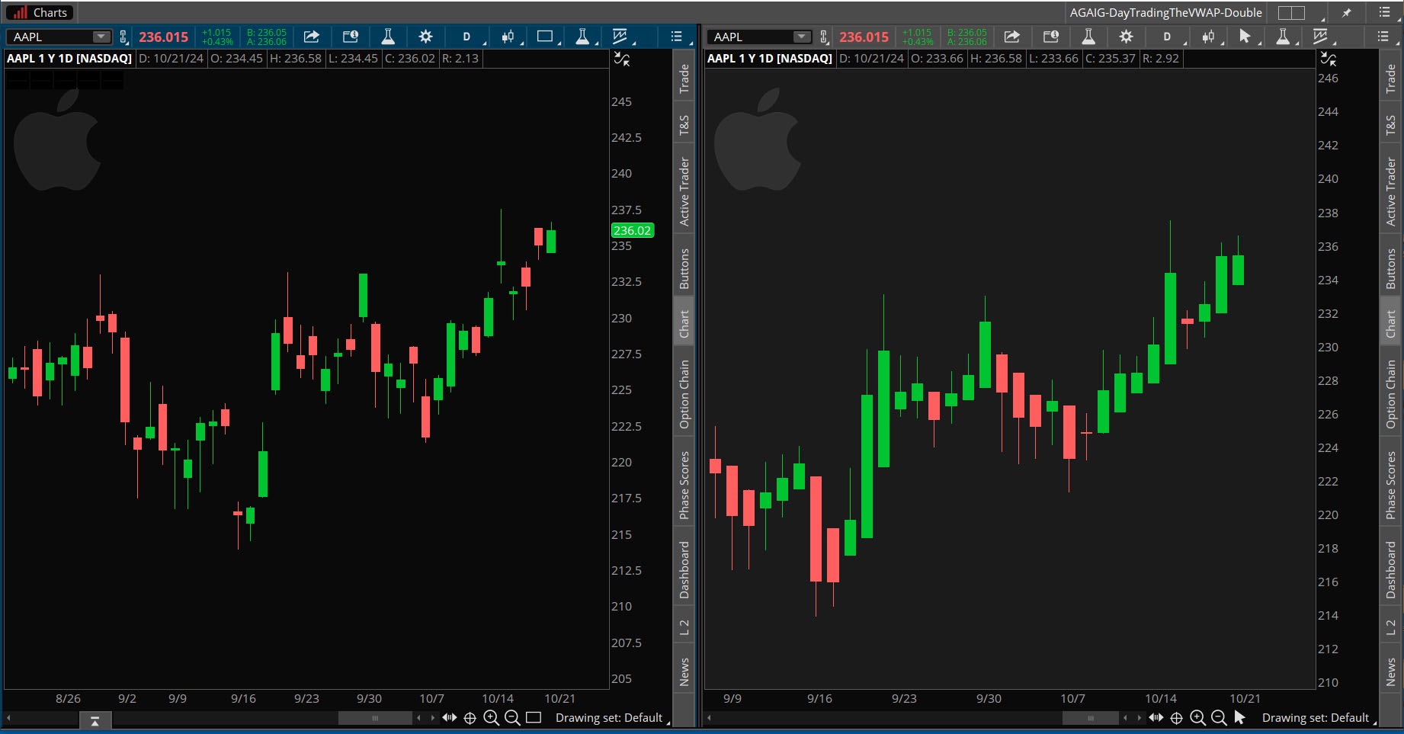Open chart mode candlestick icon, right chart
The height and width of the screenshot is (734, 1404).
coord(1208,37)
